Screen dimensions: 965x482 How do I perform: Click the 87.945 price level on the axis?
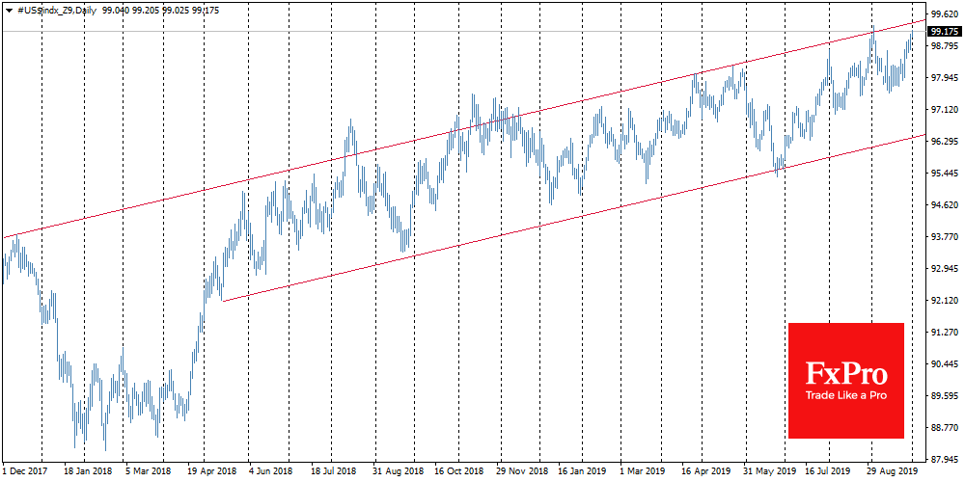click(x=943, y=459)
